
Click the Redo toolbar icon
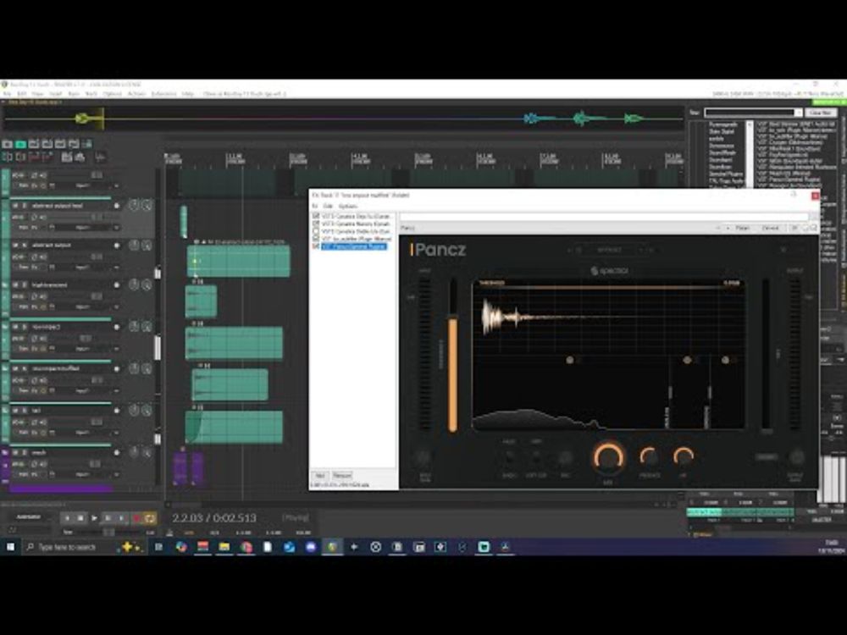(74, 144)
